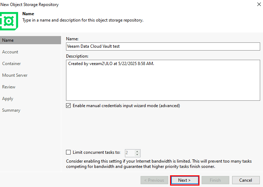Select the Apply wizard step

coord(7,99)
